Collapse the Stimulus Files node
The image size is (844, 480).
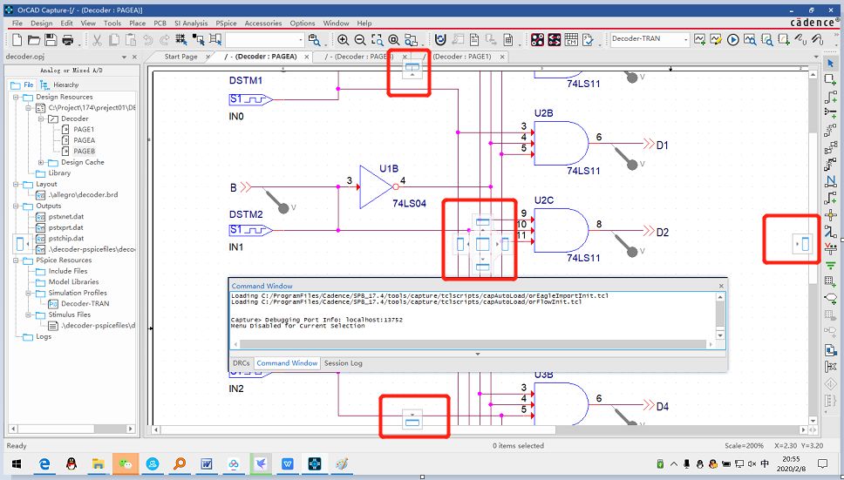(x=28, y=314)
